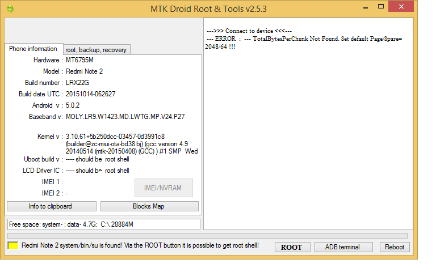Minimize the MTK Droid Root window

coord(366,7)
